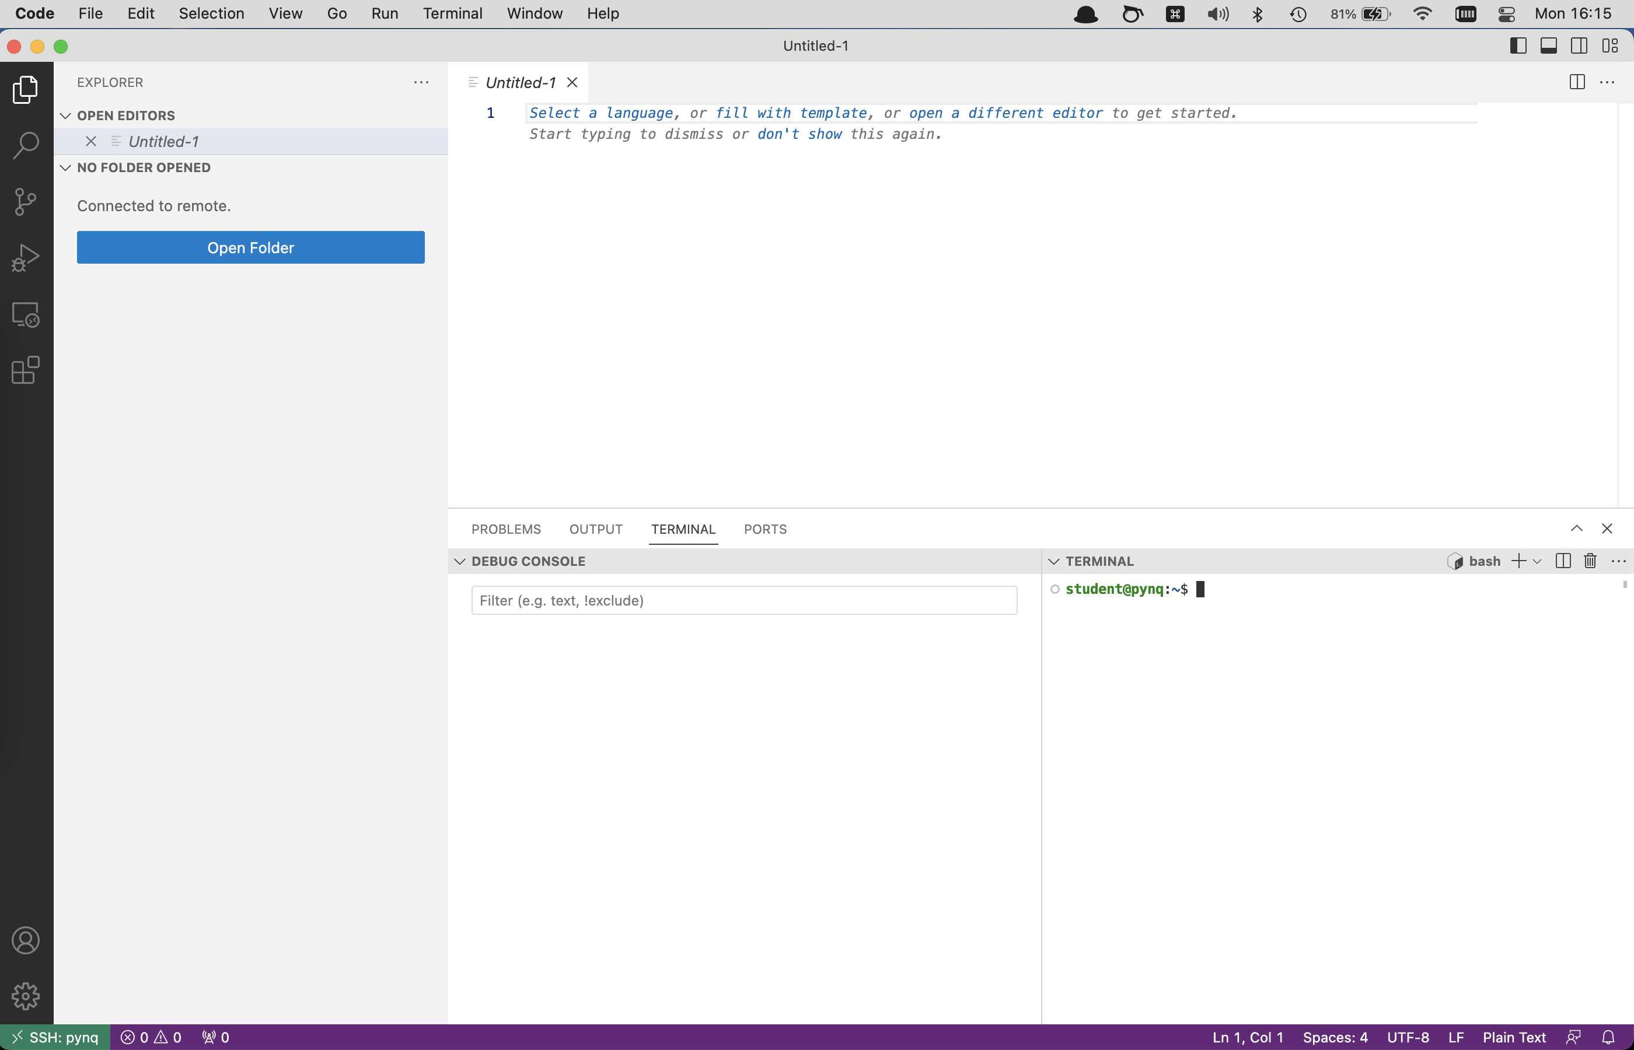Image resolution: width=1634 pixels, height=1050 pixels.
Task: Click the Open Folder button
Action: (x=250, y=247)
